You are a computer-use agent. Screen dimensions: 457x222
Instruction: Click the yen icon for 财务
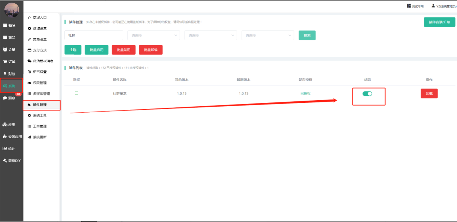point(5,74)
